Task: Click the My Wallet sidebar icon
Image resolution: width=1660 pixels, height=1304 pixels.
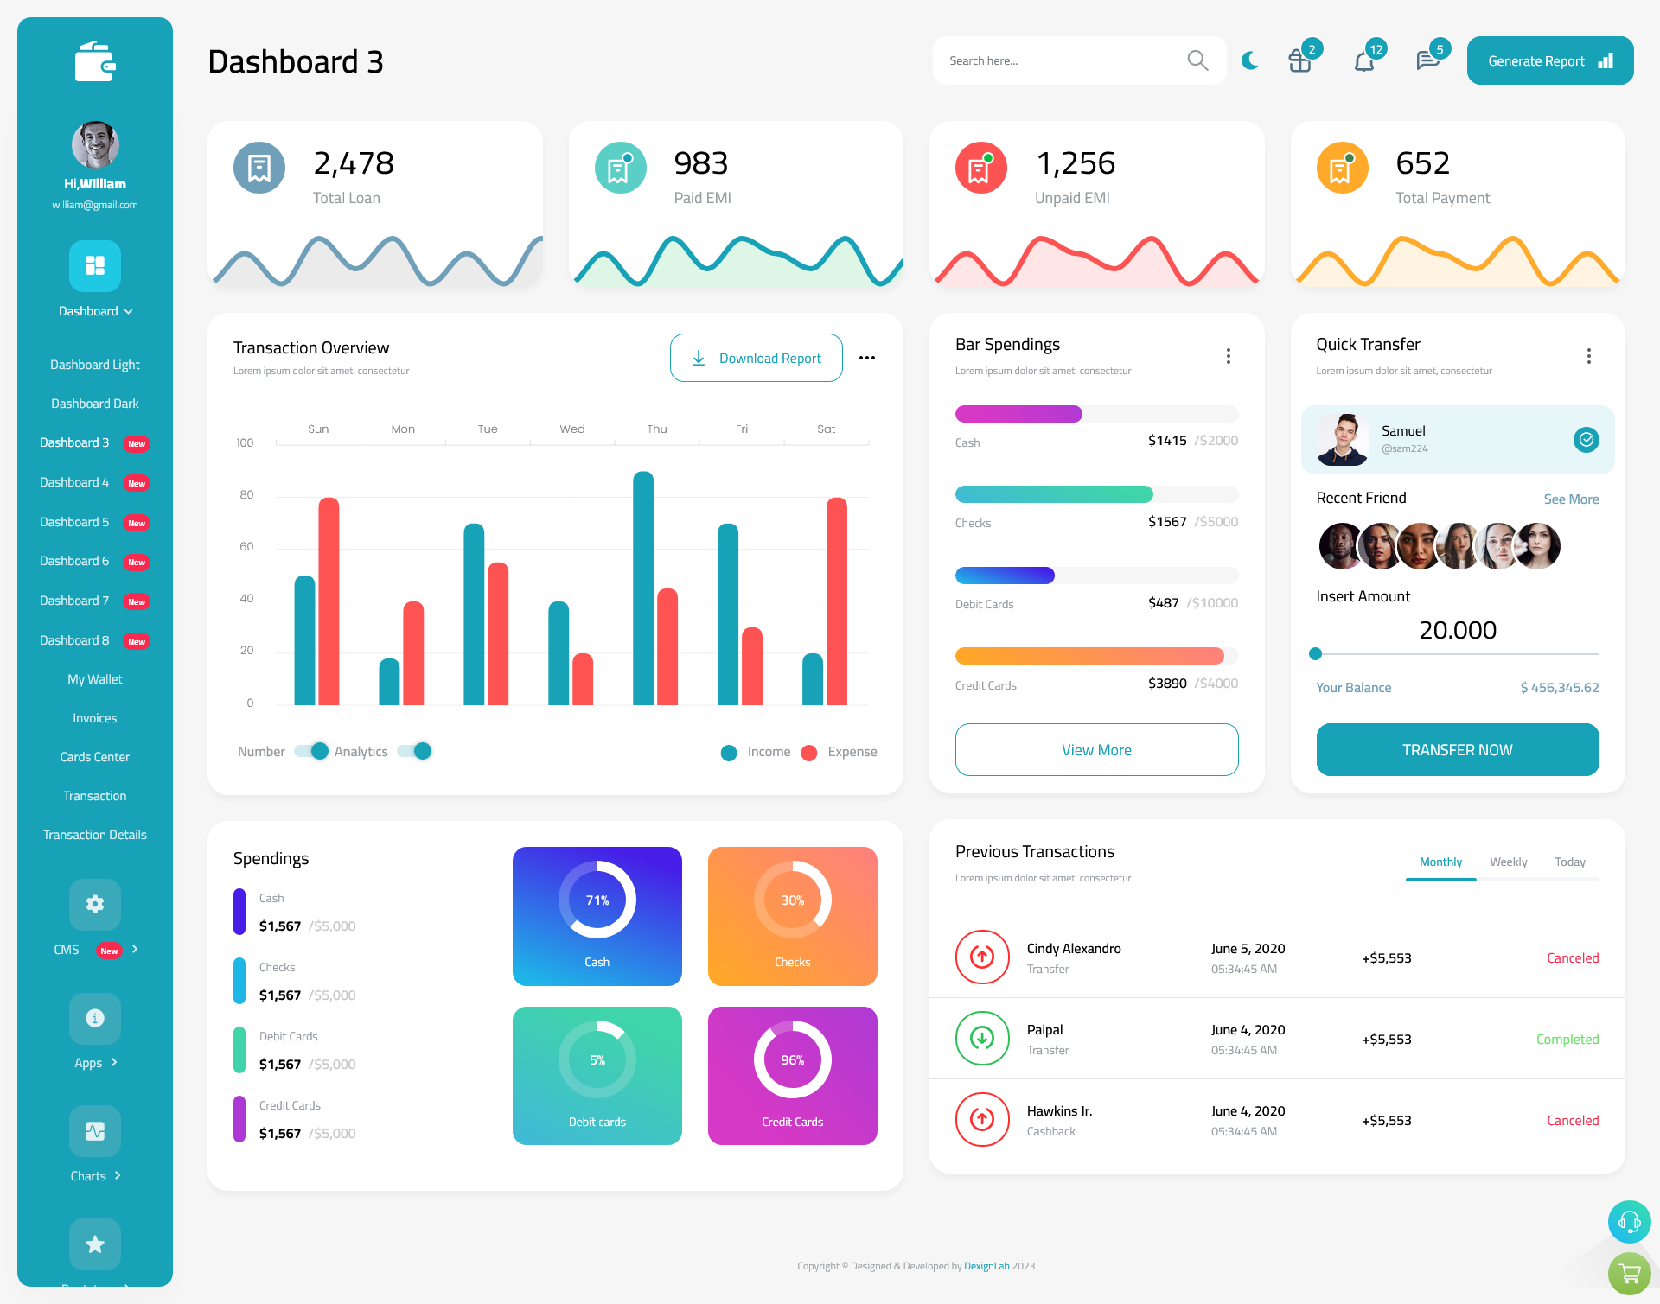Action: (x=94, y=677)
